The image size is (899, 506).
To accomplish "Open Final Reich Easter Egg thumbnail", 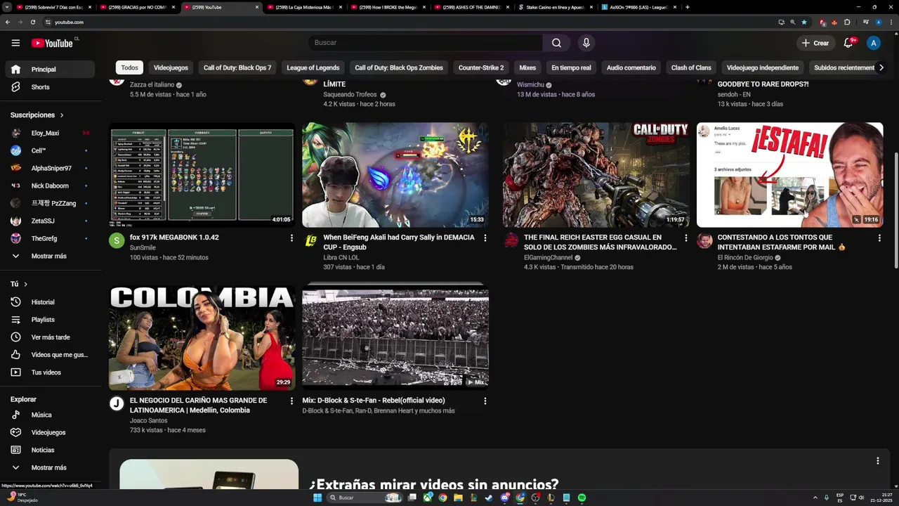I will (x=596, y=175).
